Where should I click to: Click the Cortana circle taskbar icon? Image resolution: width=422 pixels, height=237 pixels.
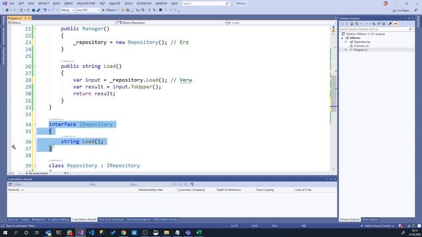coord(26,232)
